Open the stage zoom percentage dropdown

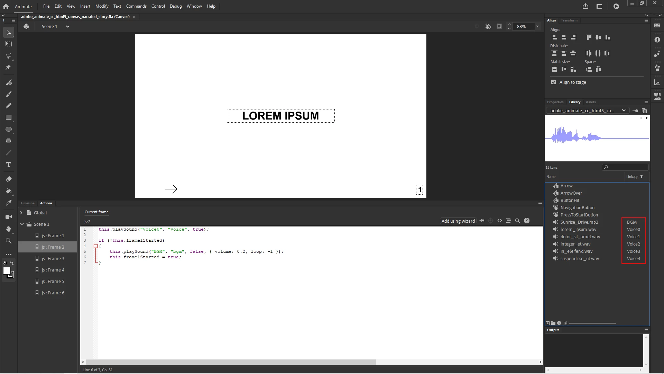[x=537, y=26]
